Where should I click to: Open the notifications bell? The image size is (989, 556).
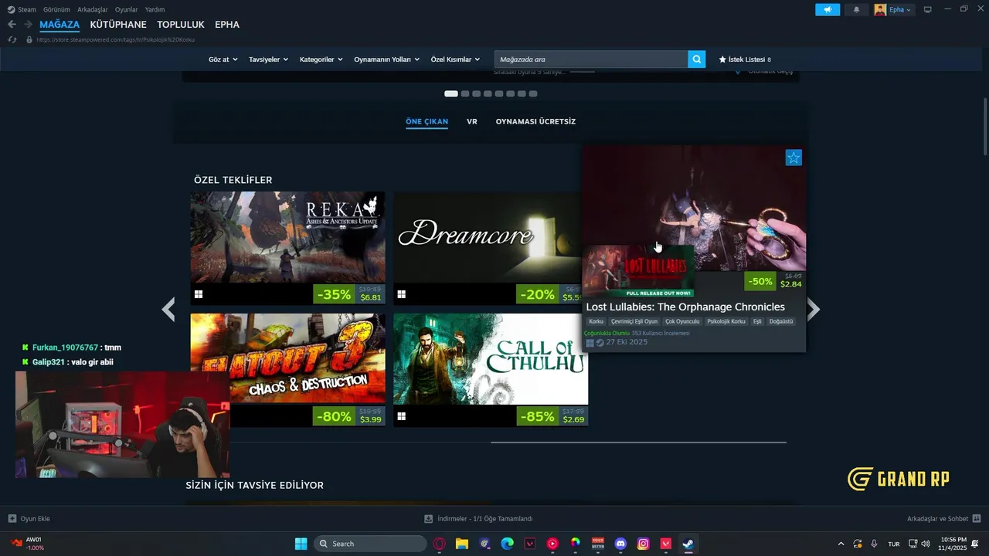click(x=856, y=9)
